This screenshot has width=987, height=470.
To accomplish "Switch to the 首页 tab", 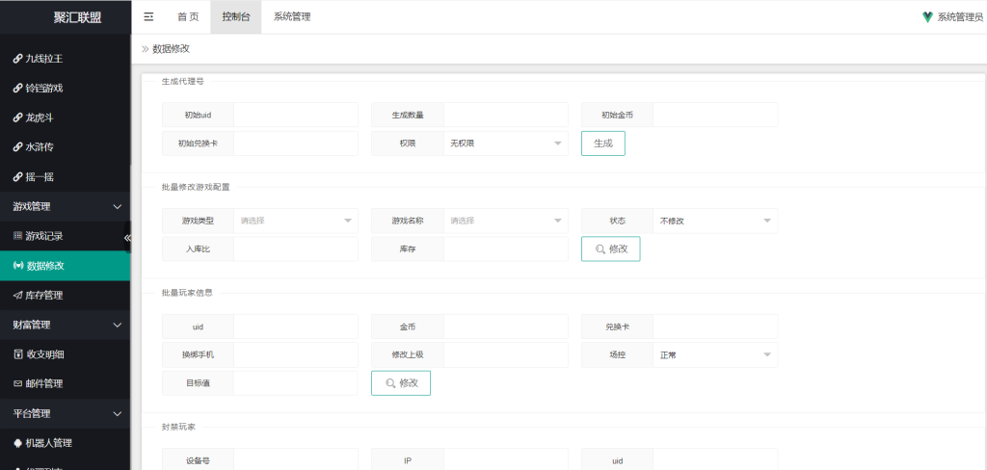I will [188, 17].
